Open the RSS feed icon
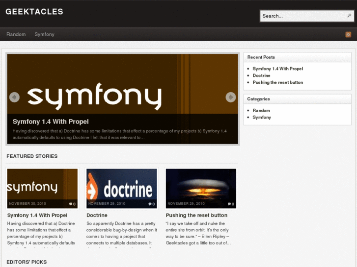The image size is (357, 267). click(x=348, y=35)
